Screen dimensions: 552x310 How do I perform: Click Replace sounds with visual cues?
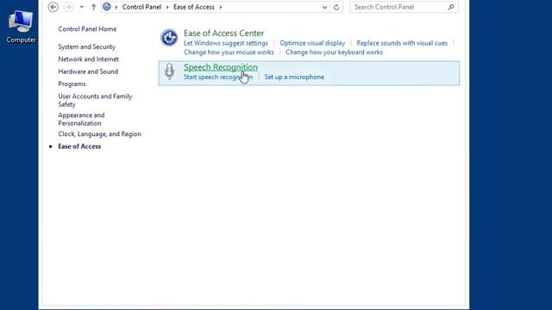point(402,43)
